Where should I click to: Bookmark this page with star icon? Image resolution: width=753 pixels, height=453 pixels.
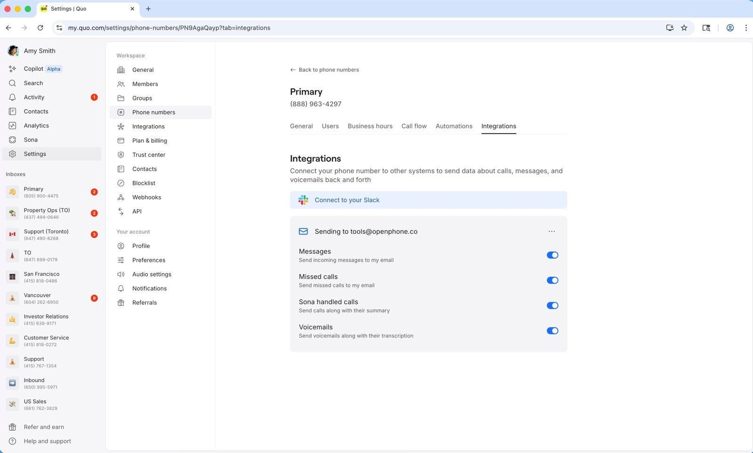point(684,28)
